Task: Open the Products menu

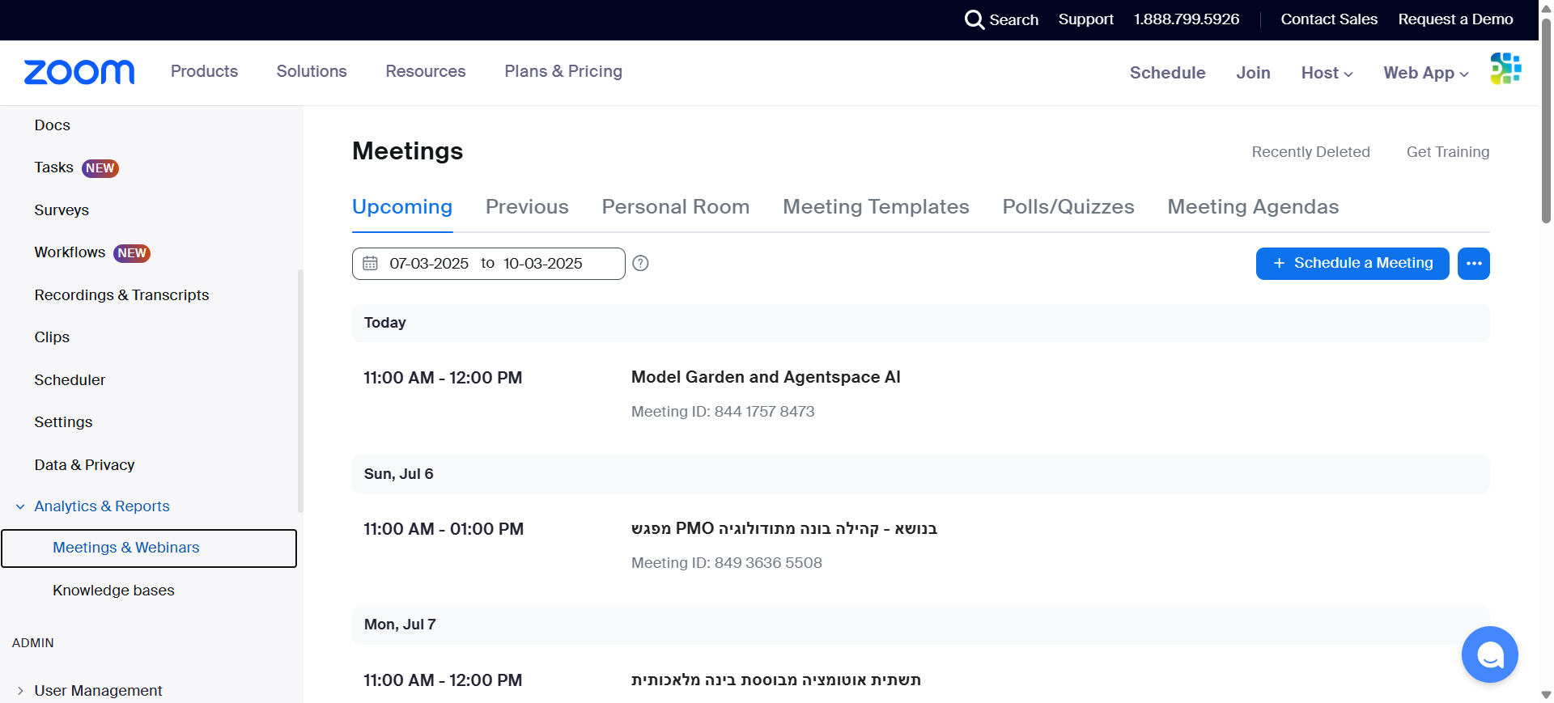Action: click(x=204, y=71)
